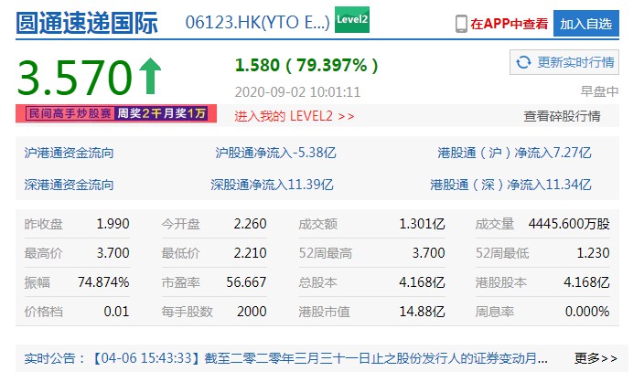
Task: Click the 最低价 value 2.210
Action: click(x=250, y=253)
